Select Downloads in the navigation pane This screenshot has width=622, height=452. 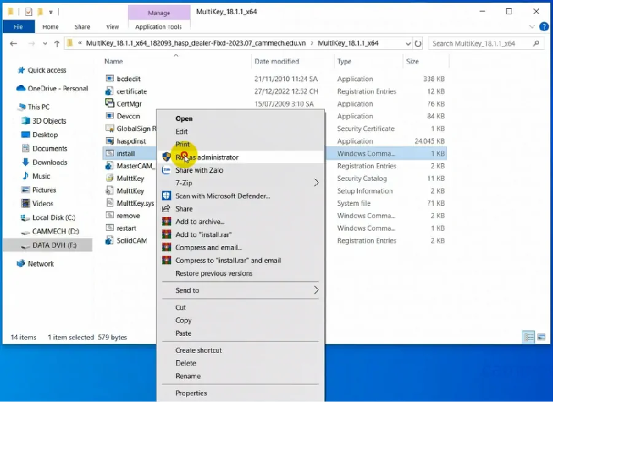50,162
